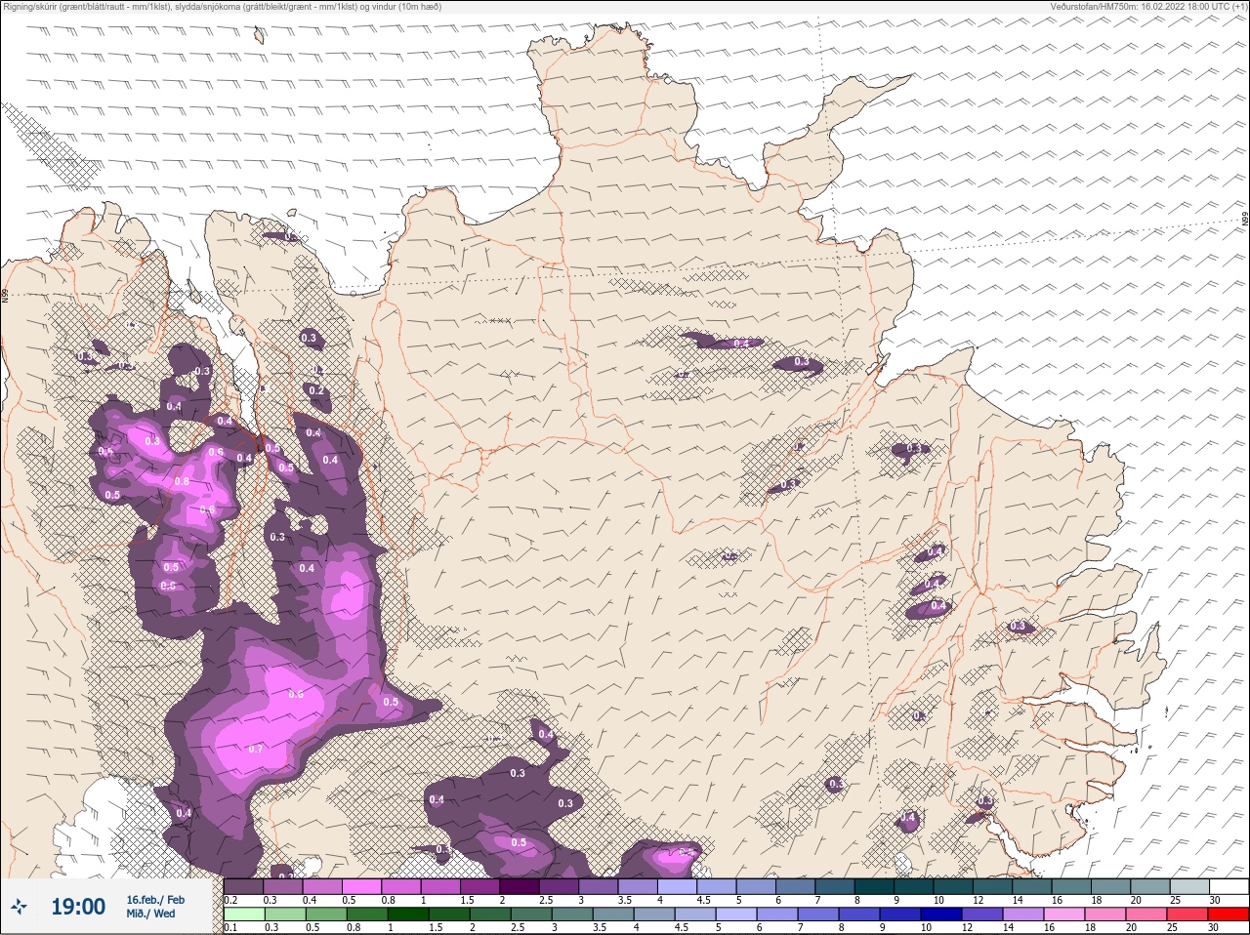
Task: Select the bright red 30 swatch in the bottom legend row
Action: pyautogui.click(x=1229, y=915)
